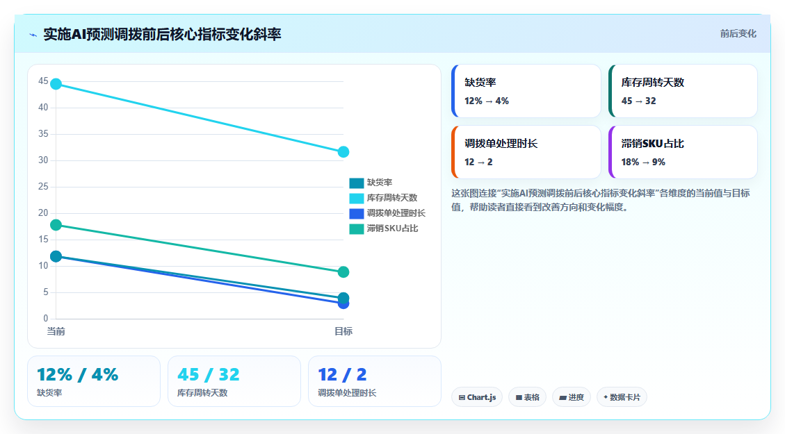Select 缺货率 target point at 4
Screen dimensions: 785x434
pyautogui.click(x=343, y=297)
